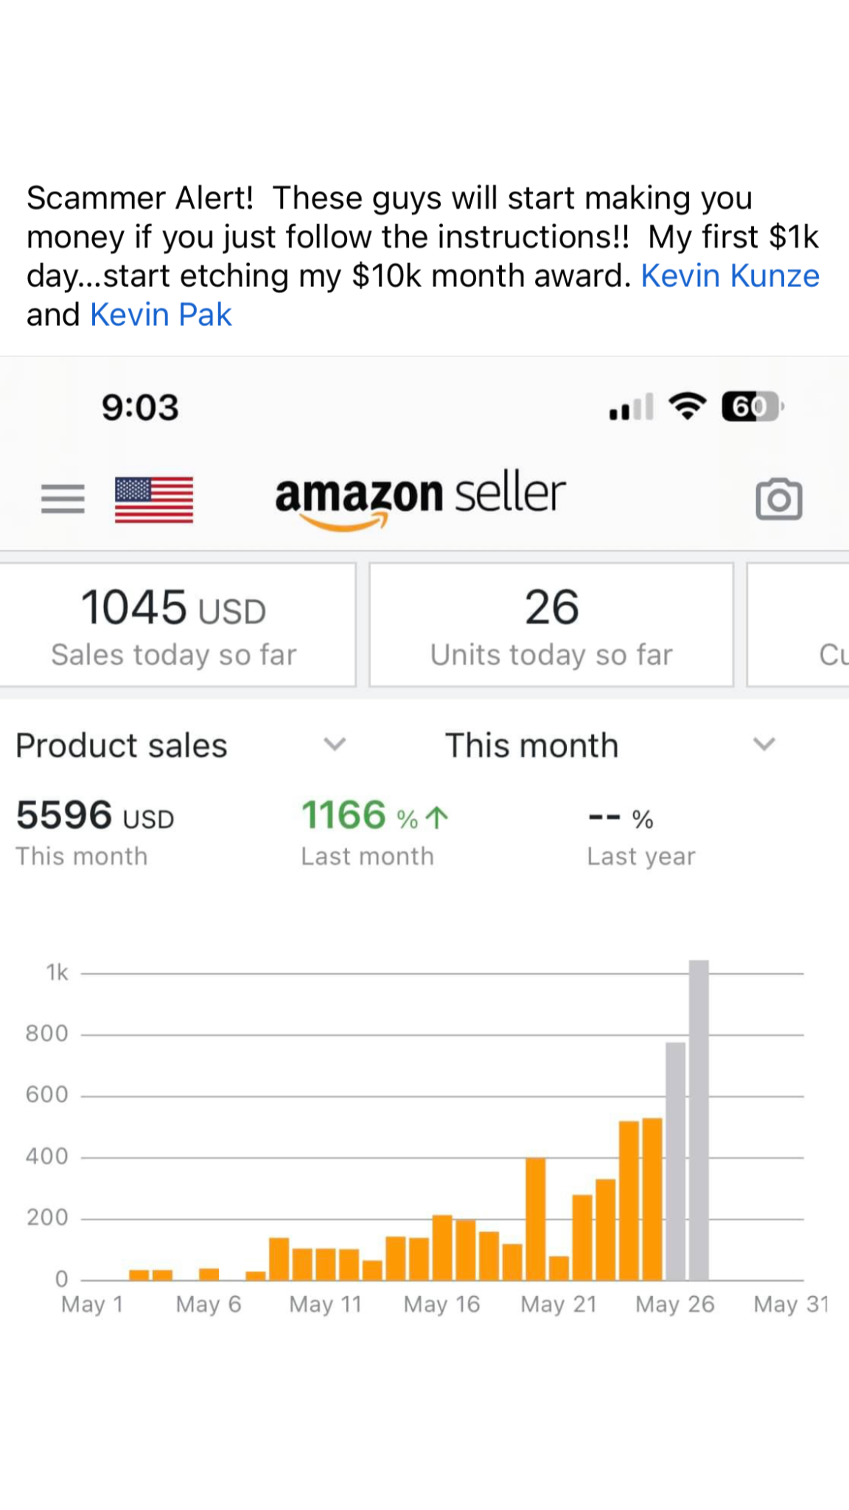
Task: Tap the tallest gray chart bar
Action: click(699, 1121)
